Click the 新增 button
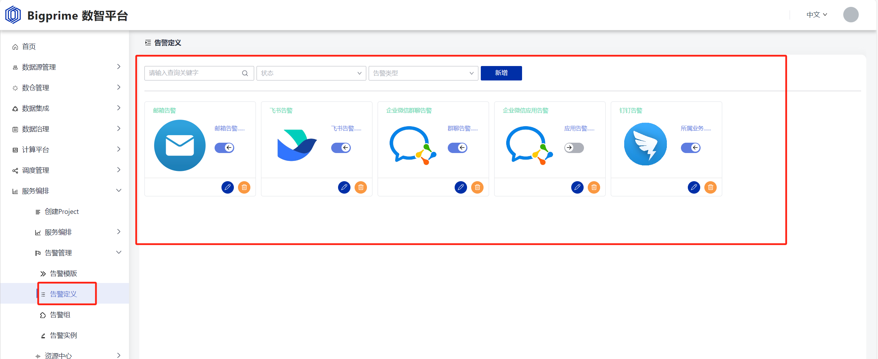The height and width of the screenshot is (359, 878). tap(501, 73)
